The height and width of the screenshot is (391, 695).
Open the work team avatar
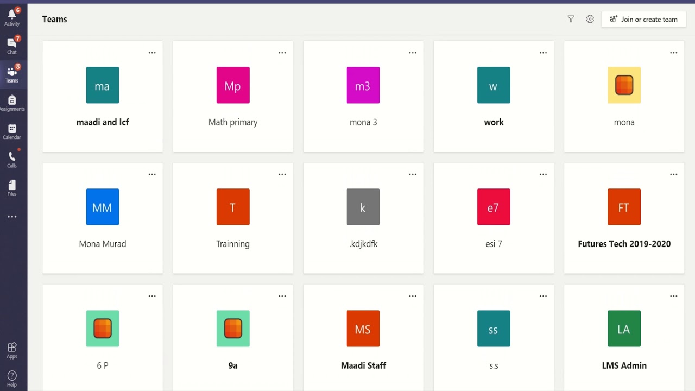[x=494, y=85]
